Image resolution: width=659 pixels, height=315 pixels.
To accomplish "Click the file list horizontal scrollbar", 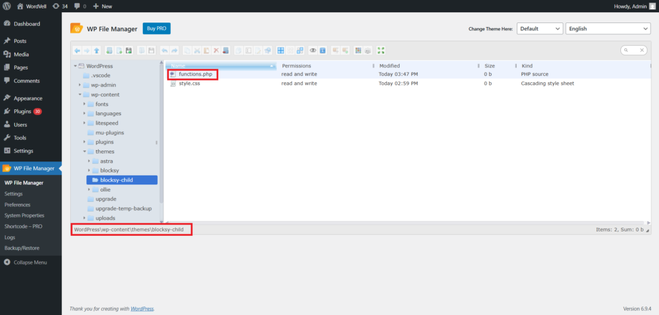I will click(405, 222).
